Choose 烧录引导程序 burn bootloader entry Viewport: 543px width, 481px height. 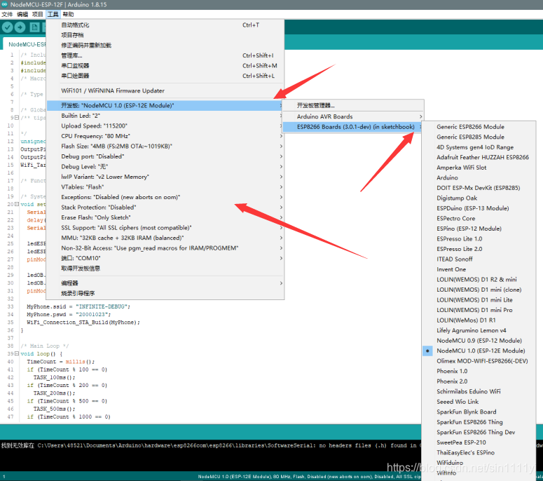pos(165,293)
